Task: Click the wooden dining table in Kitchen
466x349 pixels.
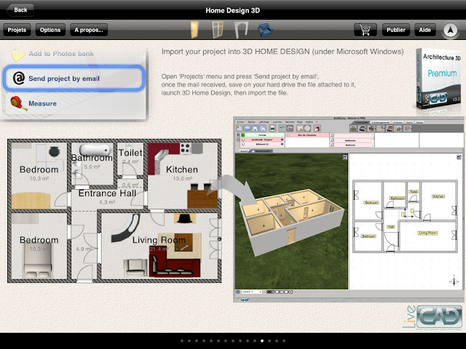Action: [202, 199]
